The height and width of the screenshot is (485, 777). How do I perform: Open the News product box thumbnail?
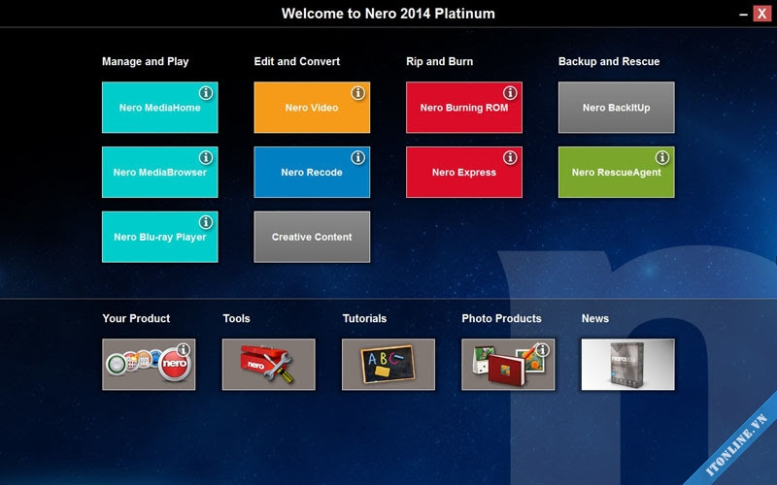tap(627, 365)
